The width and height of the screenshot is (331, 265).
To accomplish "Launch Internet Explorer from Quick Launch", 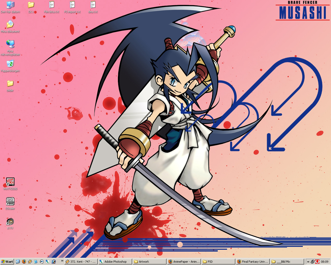I will (18, 262).
